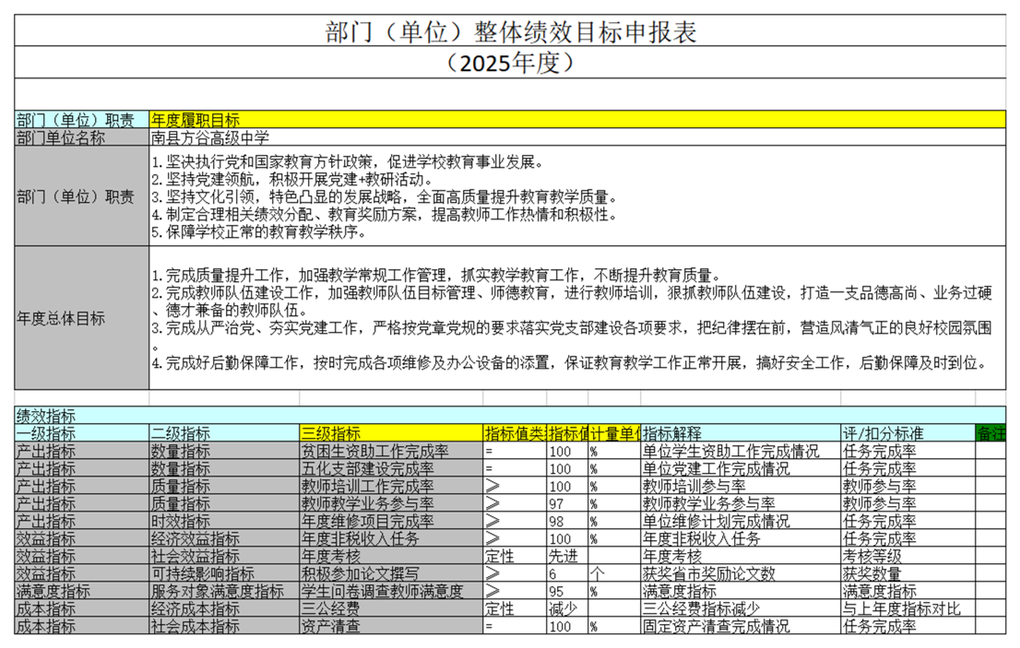Viewport: 1020px width, 648px height.
Task: Click 满意度指标 in the 一级指标 column
Action: pos(82,592)
